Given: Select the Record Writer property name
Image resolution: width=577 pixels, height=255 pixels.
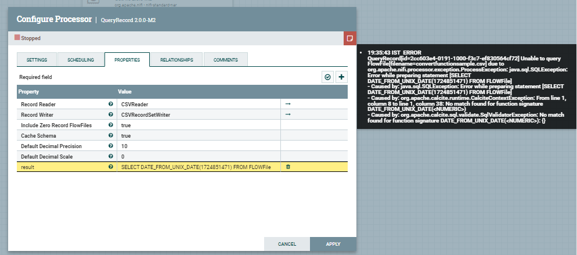Looking at the screenshot, I should coord(38,115).
